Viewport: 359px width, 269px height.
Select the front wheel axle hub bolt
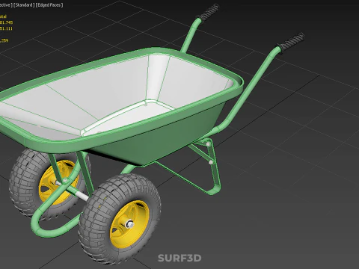click(129, 224)
